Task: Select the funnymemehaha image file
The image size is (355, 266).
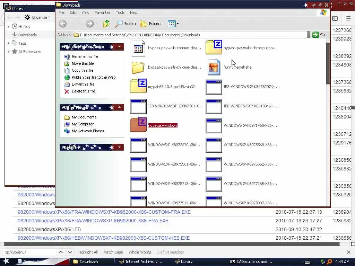Action: click(214, 67)
